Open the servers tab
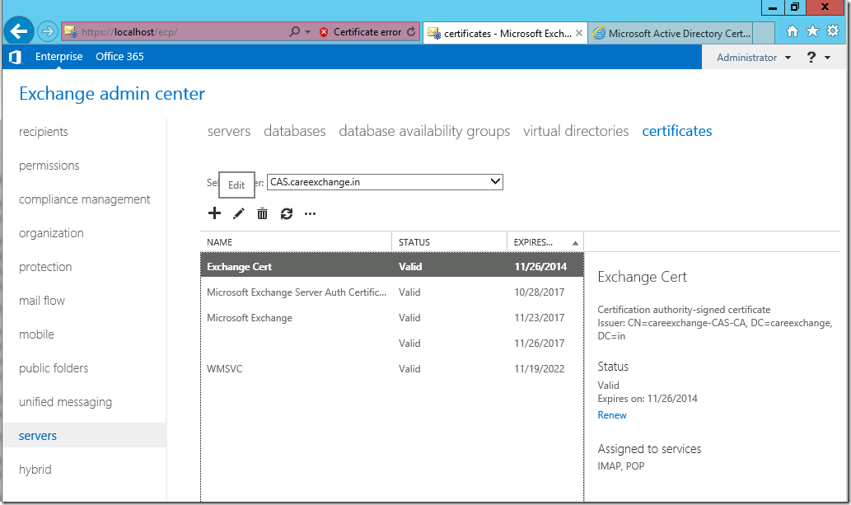Screen dimensions: 851x505 (x=229, y=131)
